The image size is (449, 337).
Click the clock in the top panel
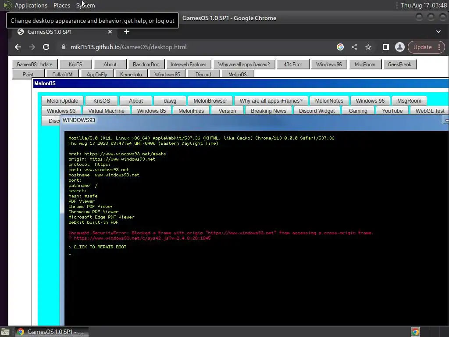(424, 5)
